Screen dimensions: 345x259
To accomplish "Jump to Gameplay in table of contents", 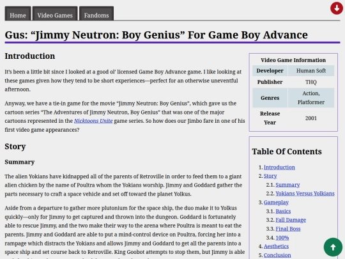I will click(276, 202).
